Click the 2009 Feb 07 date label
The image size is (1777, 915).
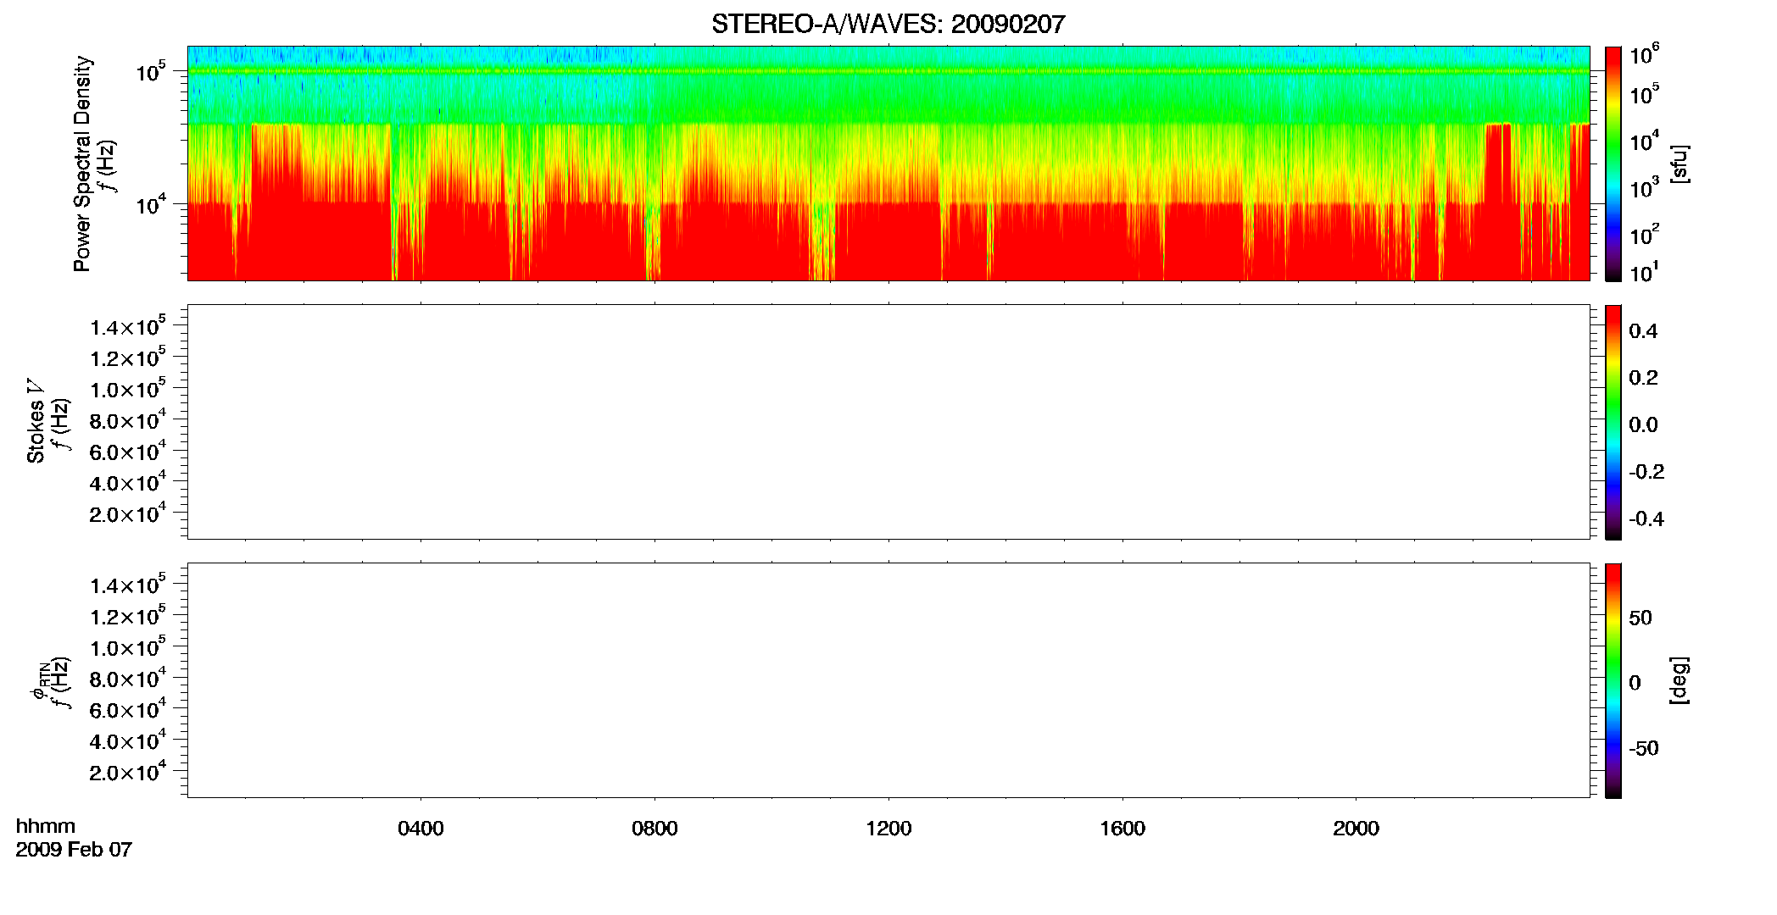74,849
